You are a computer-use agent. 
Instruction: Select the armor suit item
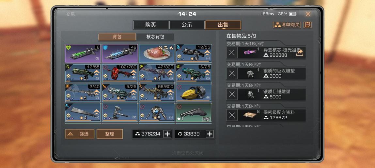click(157, 113)
